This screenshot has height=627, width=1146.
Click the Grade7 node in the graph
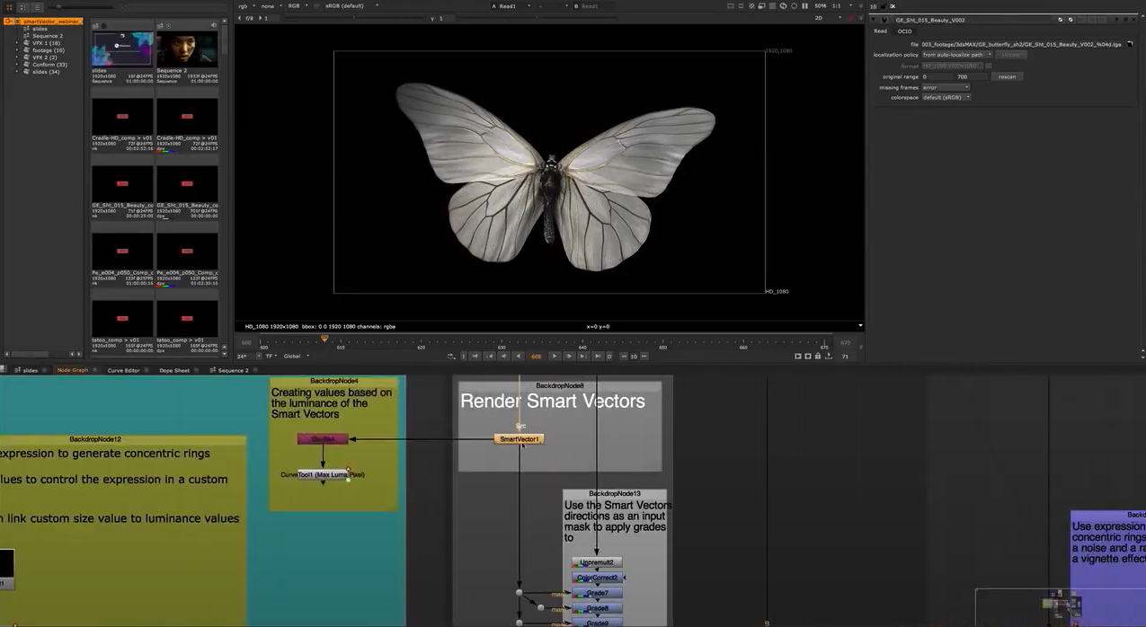point(597,593)
